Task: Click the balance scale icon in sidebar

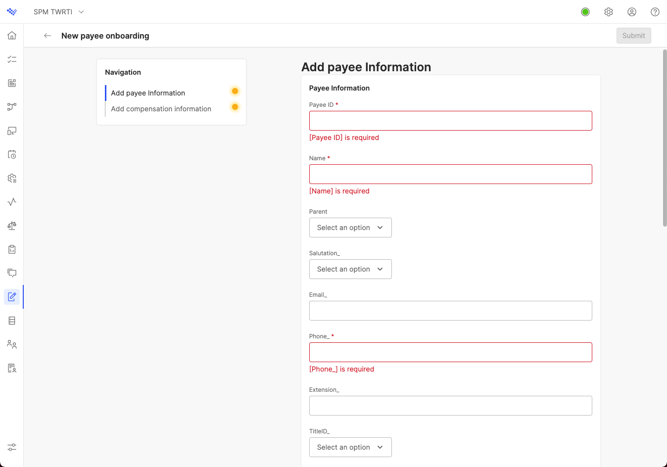Action: pos(12,226)
